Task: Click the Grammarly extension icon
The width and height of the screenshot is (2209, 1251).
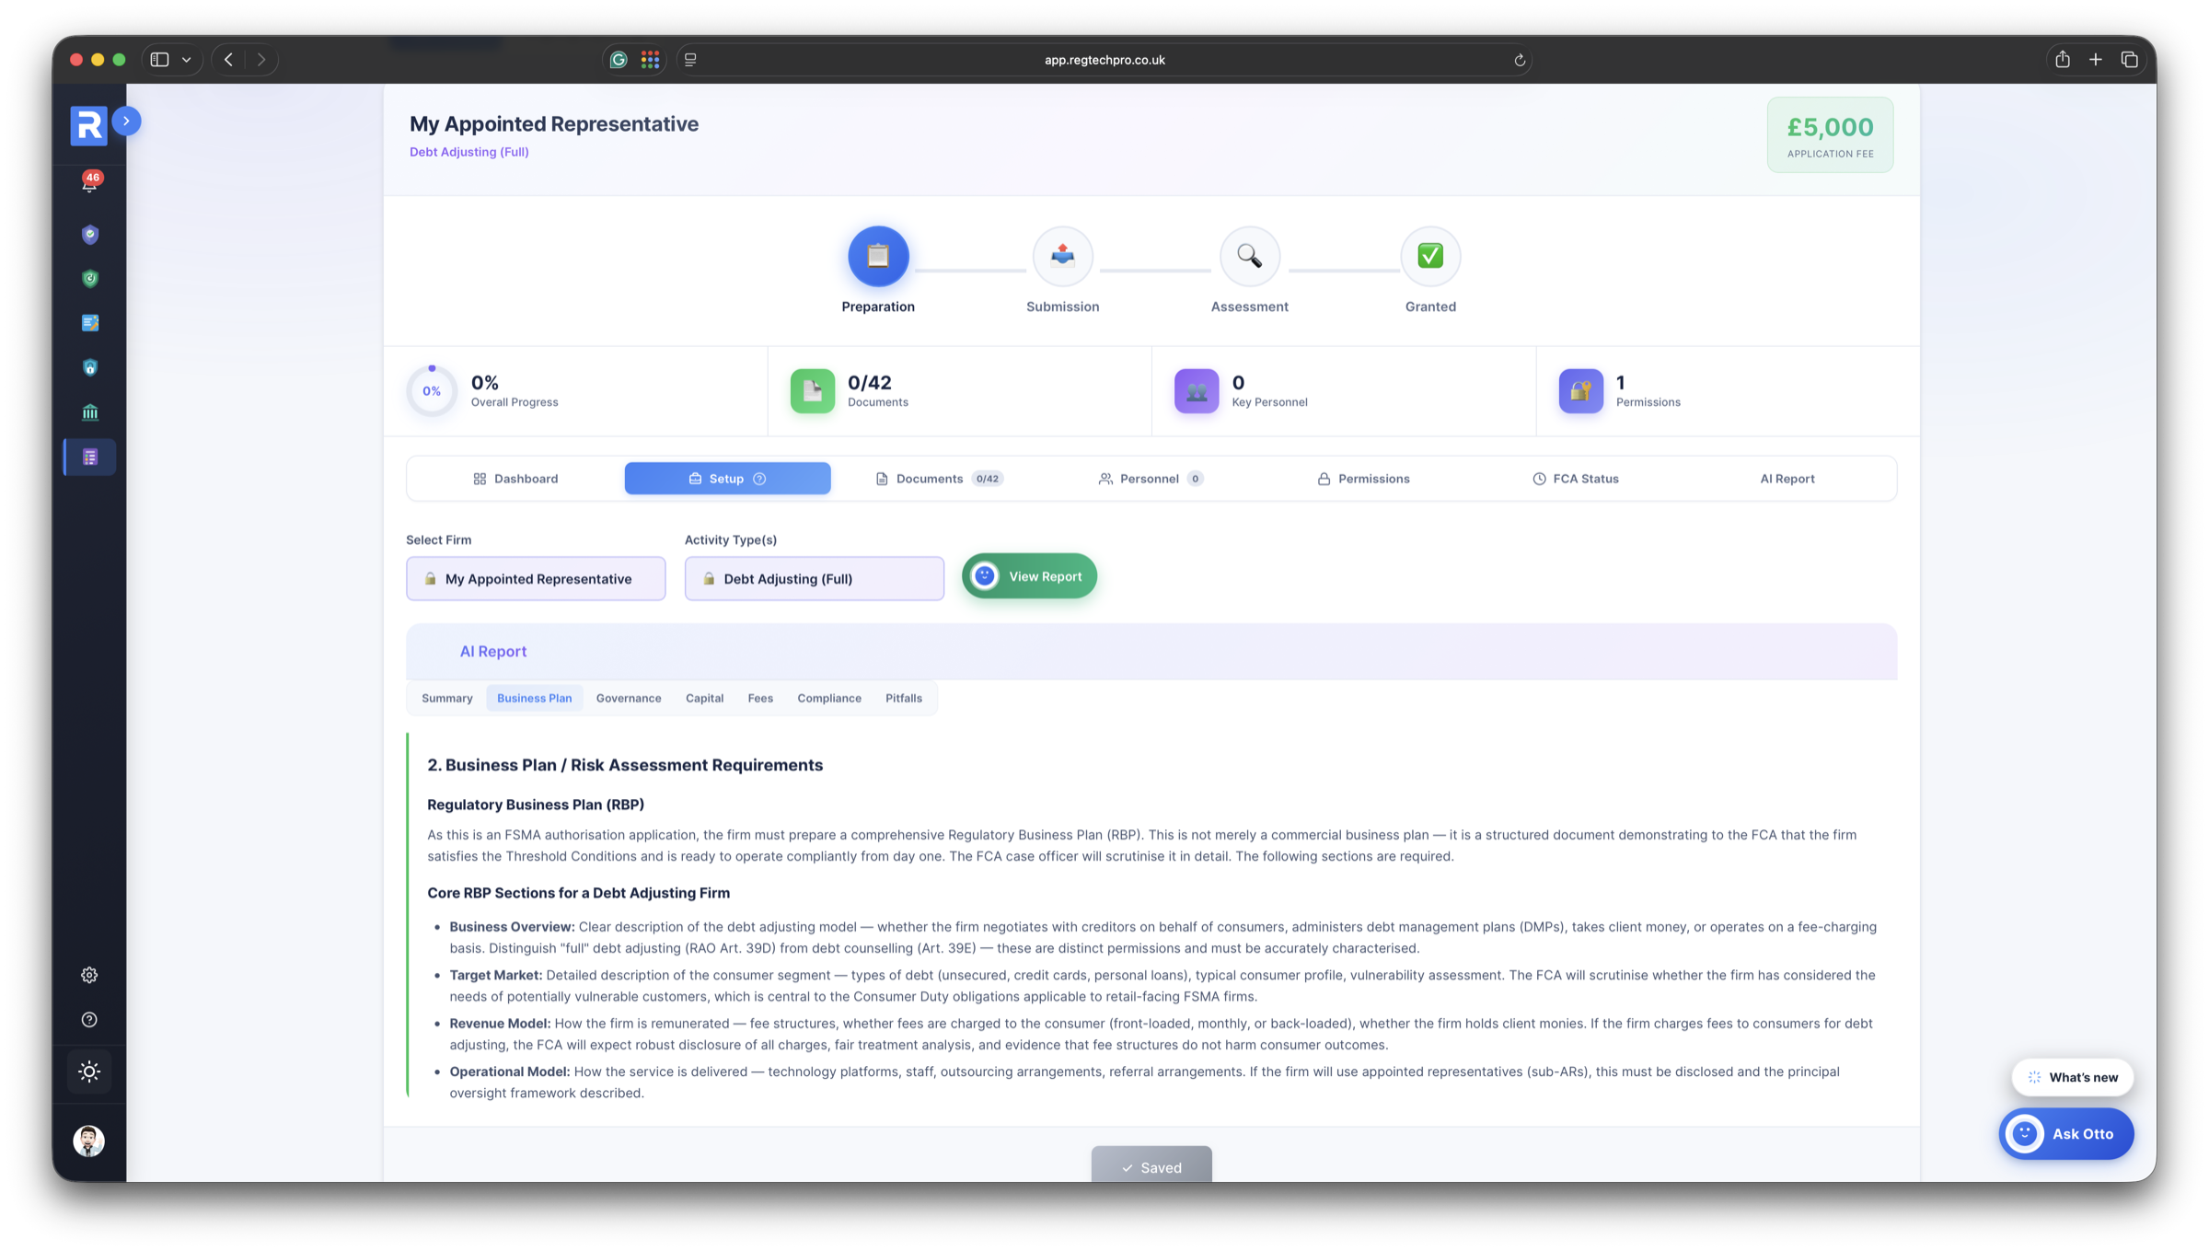Action: 619,60
